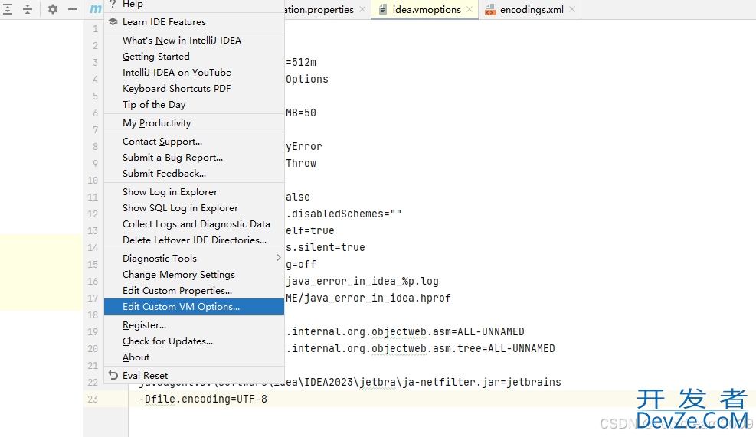Close the encodings.xml tab
Viewport: 756px width, 437px height.
click(572, 10)
